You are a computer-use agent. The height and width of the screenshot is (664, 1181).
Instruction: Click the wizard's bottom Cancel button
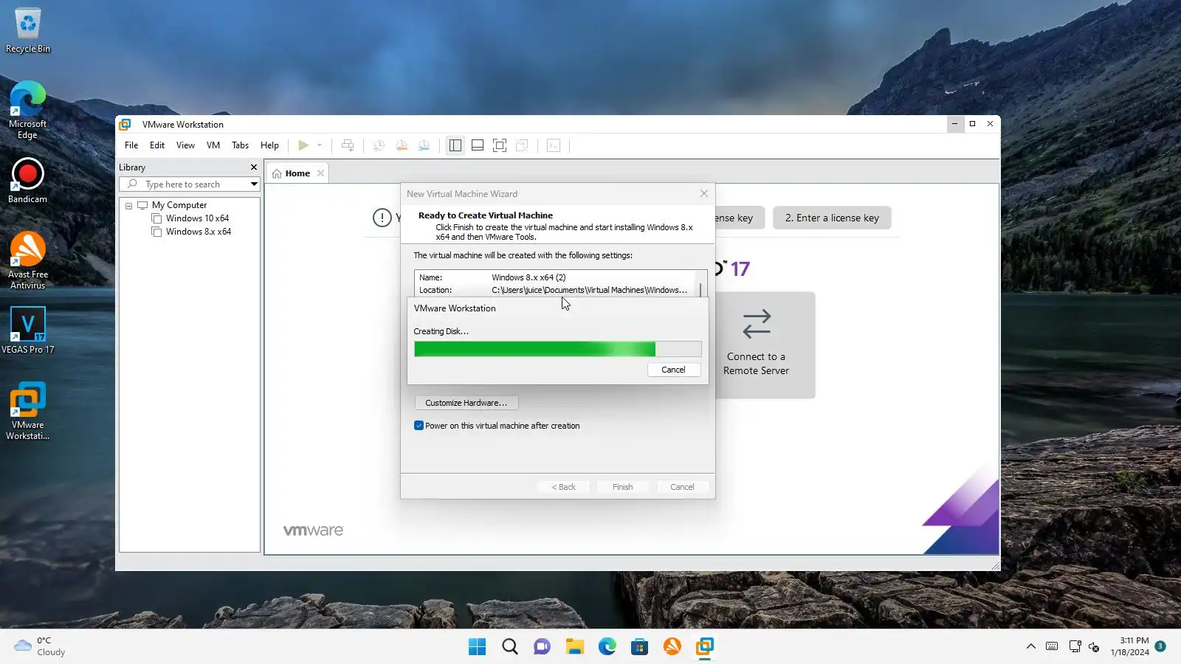click(682, 487)
